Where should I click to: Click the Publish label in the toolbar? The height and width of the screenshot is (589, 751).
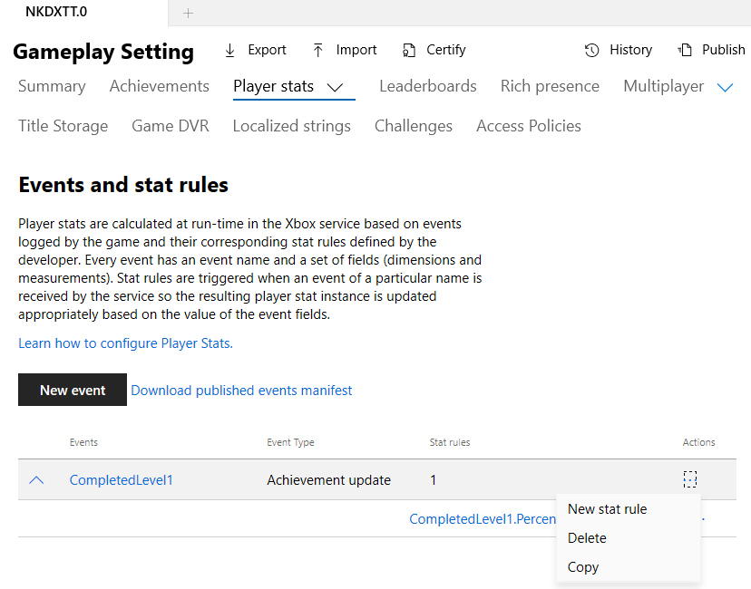(723, 50)
